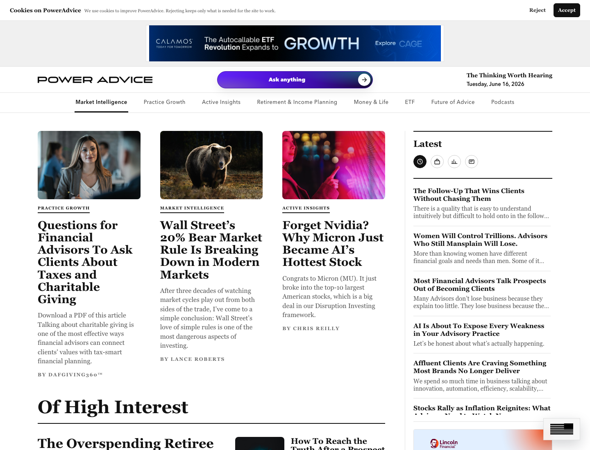Screen dimensions: 590x450
Task: Click the Latest sidebar heading
Action: (427, 144)
